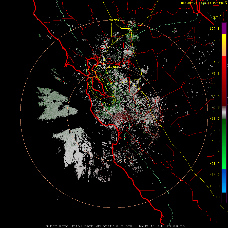Viewport: 228px width, 228px height.
Task: Click the -109.8 velocity scale value
Action: pyautogui.click(x=214, y=186)
